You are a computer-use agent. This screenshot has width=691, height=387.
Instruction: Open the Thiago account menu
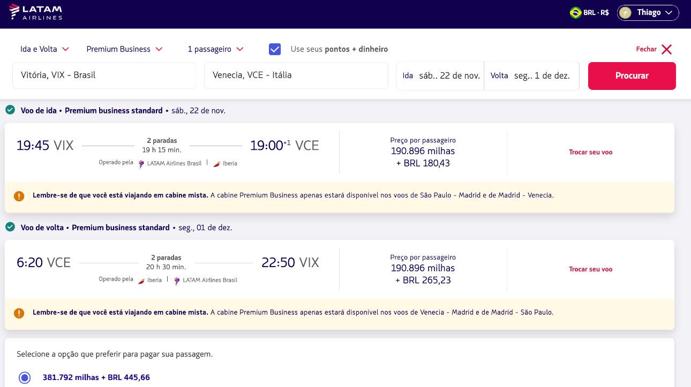click(x=648, y=12)
